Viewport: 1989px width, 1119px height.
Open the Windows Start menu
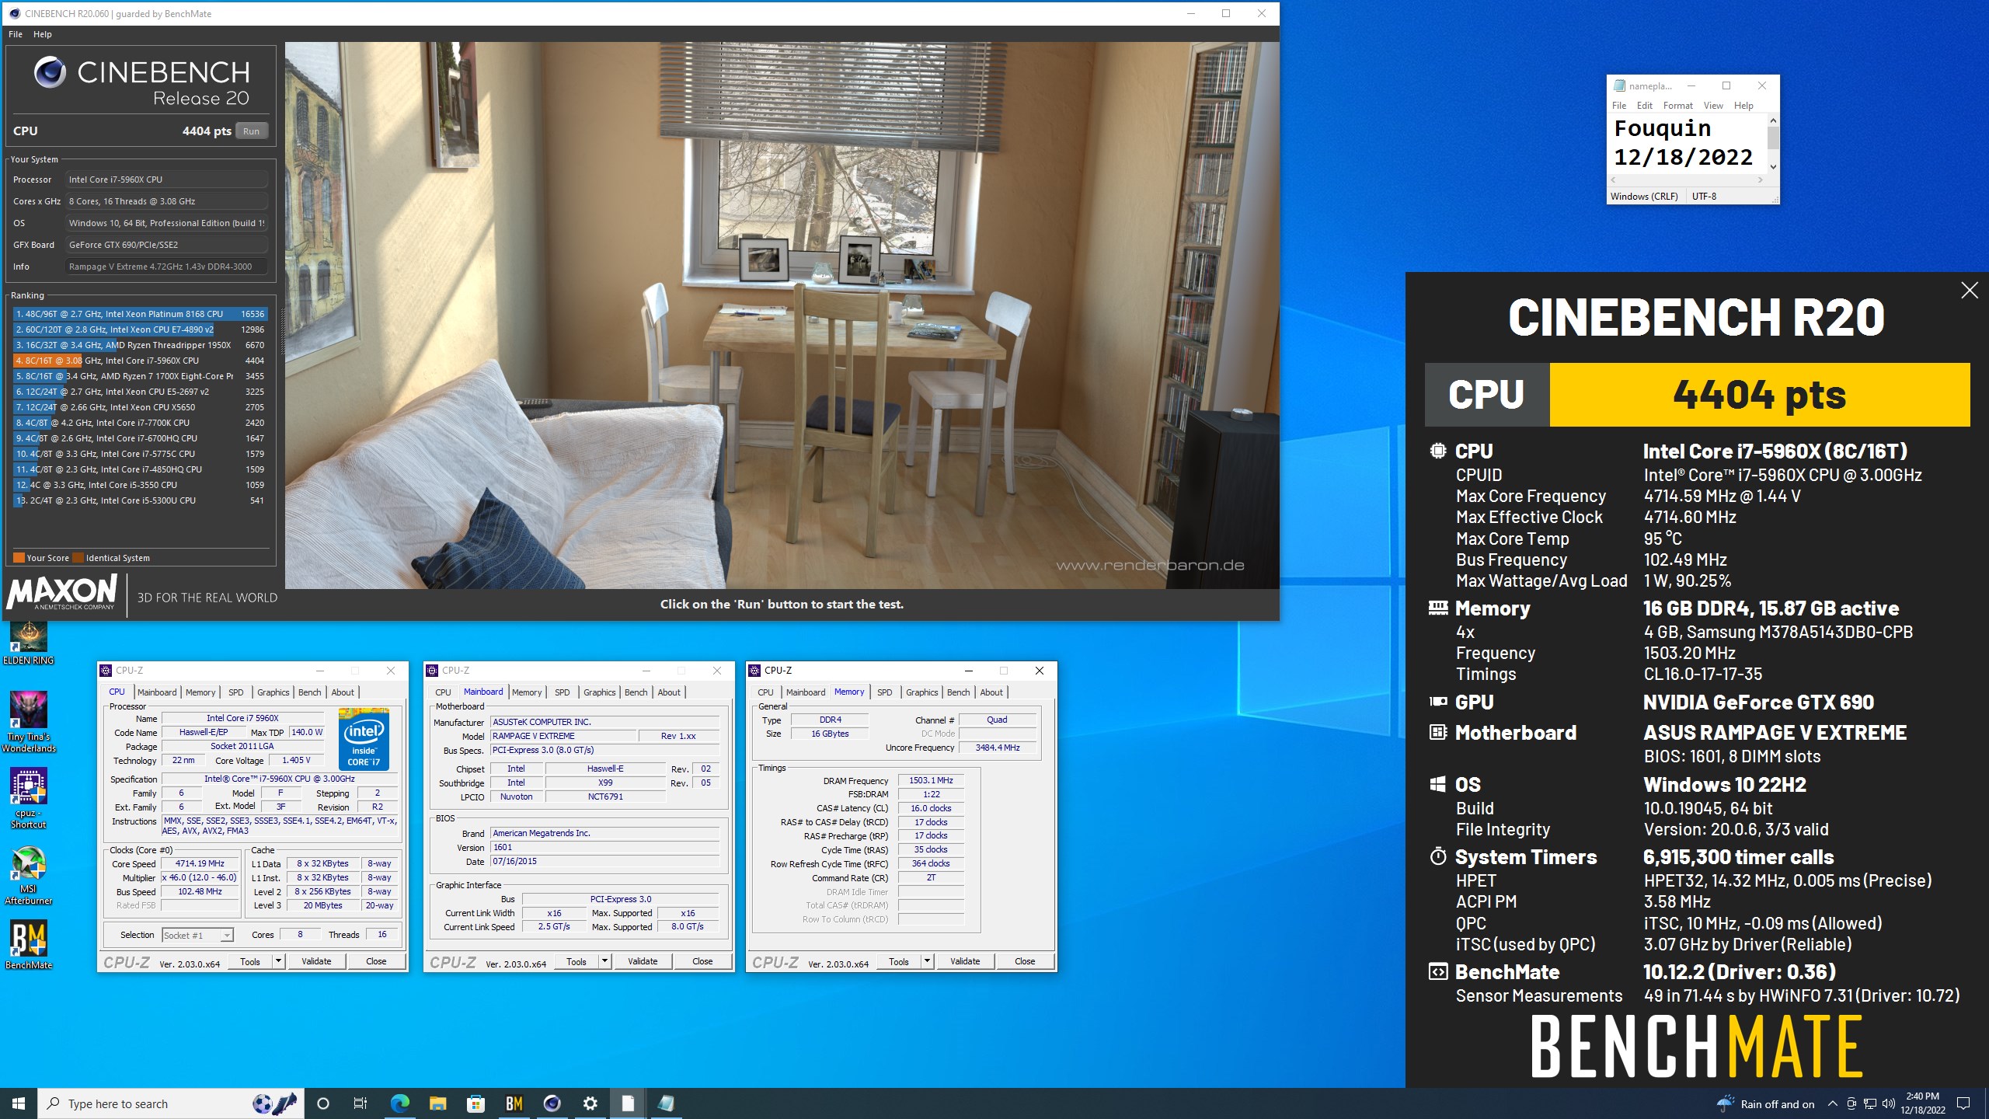19,1103
